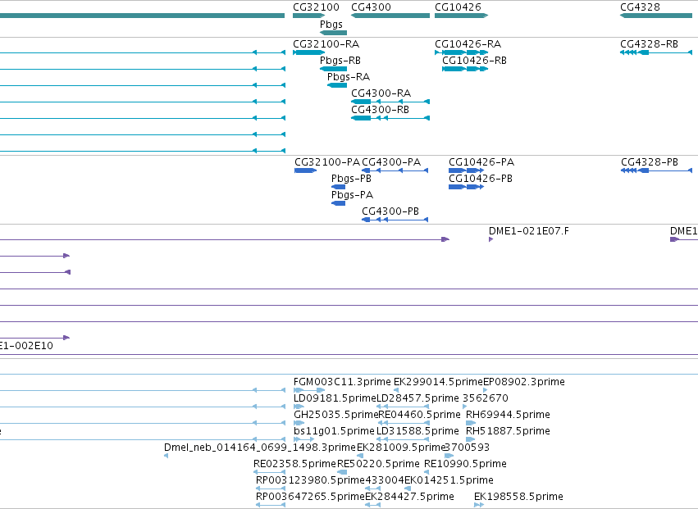Click the CG4300 gene bar
This screenshot has height=509, width=698.
tap(390, 16)
